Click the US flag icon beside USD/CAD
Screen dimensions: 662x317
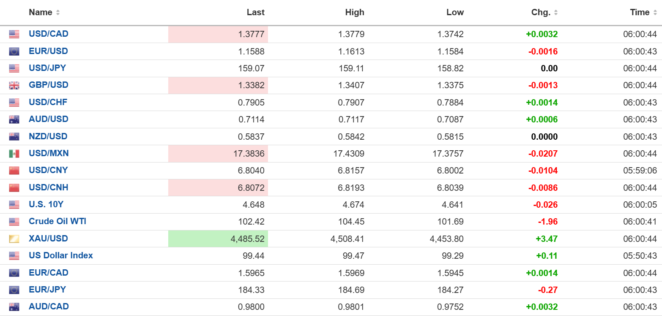(x=14, y=34)
